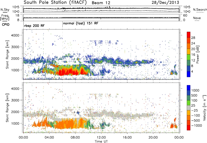The width and height of the screenshot is (207, 143).
Task: Click the "28" value on power colorbar
Action: coord(193,38)
